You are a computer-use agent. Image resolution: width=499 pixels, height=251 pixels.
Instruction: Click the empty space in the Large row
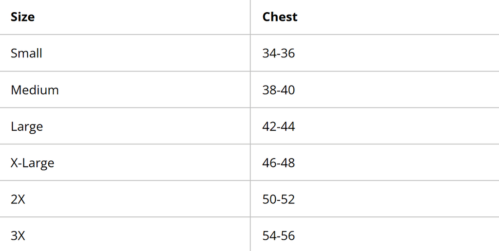[398, 126]
